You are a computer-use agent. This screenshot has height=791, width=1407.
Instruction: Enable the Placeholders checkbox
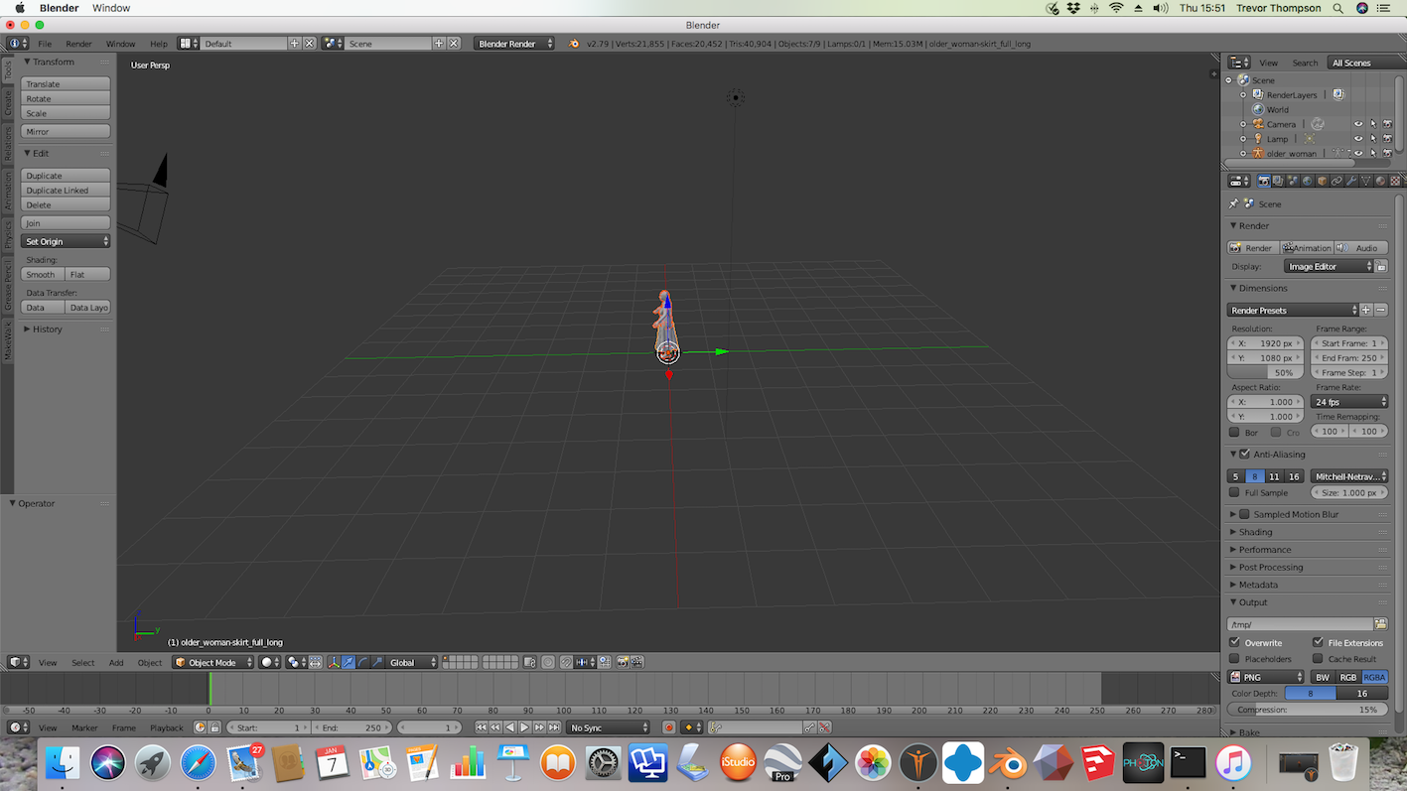pos(1234,658)
